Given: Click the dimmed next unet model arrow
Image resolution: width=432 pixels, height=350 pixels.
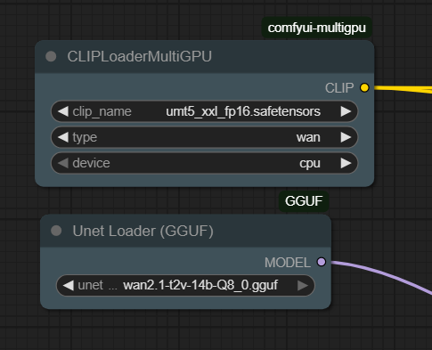Looking at the screenshot, I should pyautogui.click(x=303, y=286).
